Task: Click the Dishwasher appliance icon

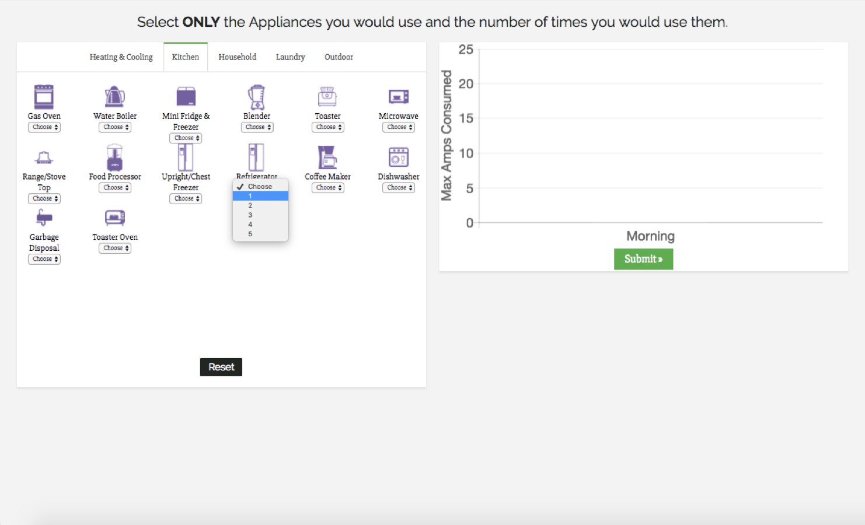Action: [x=399, y=157]
